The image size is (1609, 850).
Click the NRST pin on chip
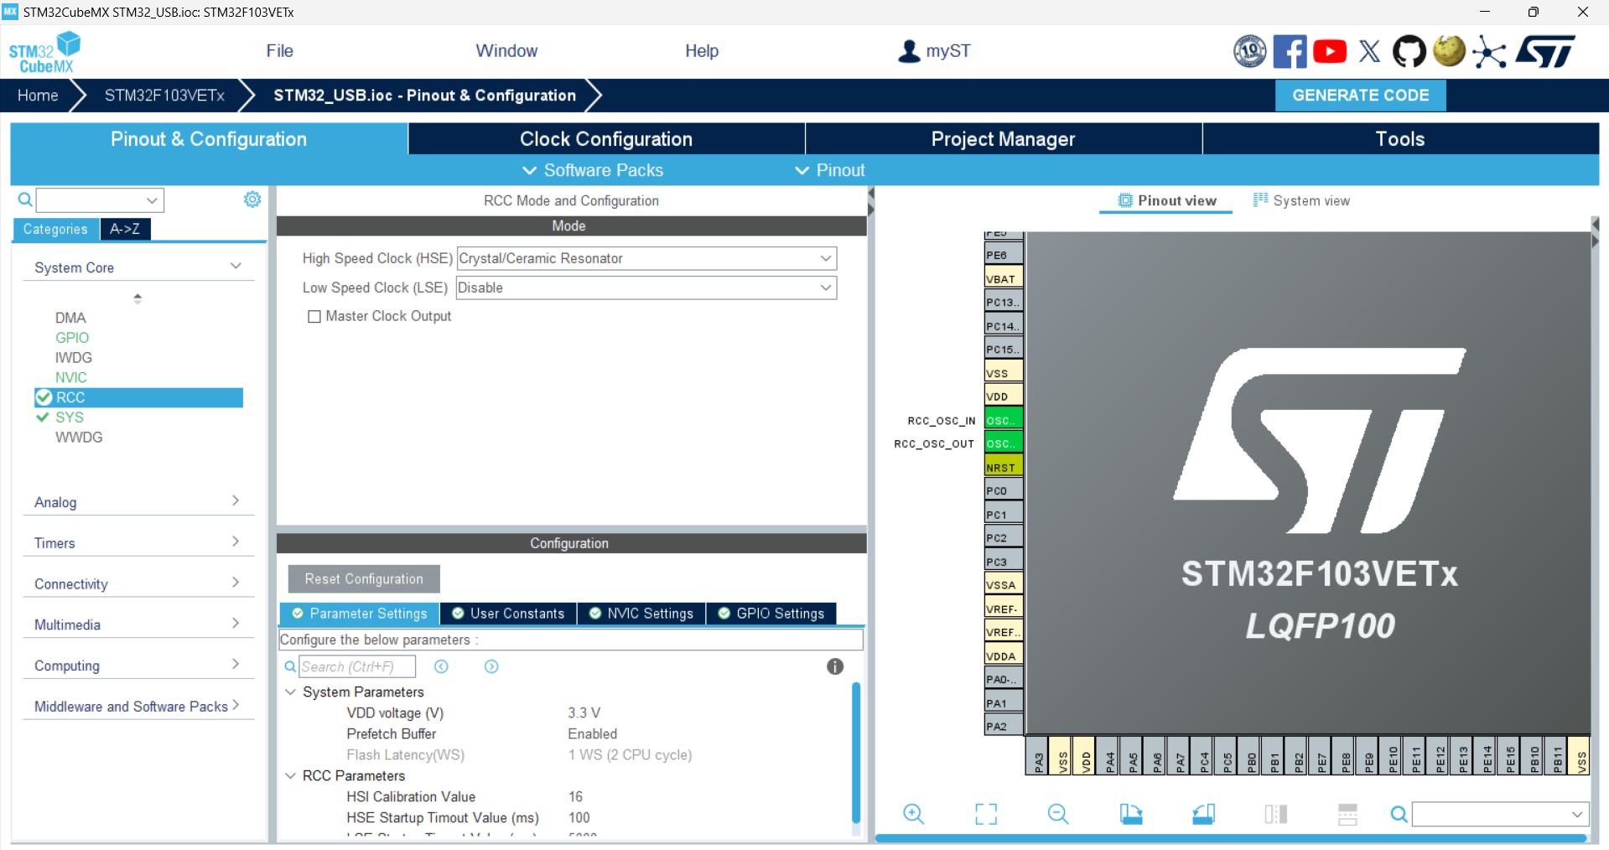click(x=1003, y=467)
